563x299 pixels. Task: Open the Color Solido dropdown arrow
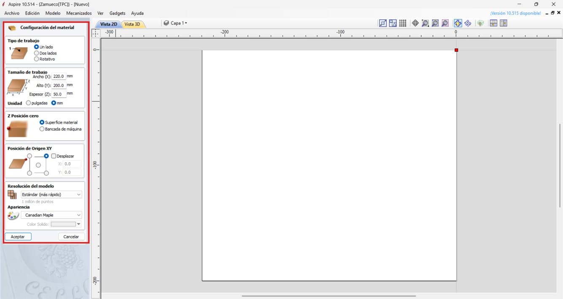tap(78, 224)
